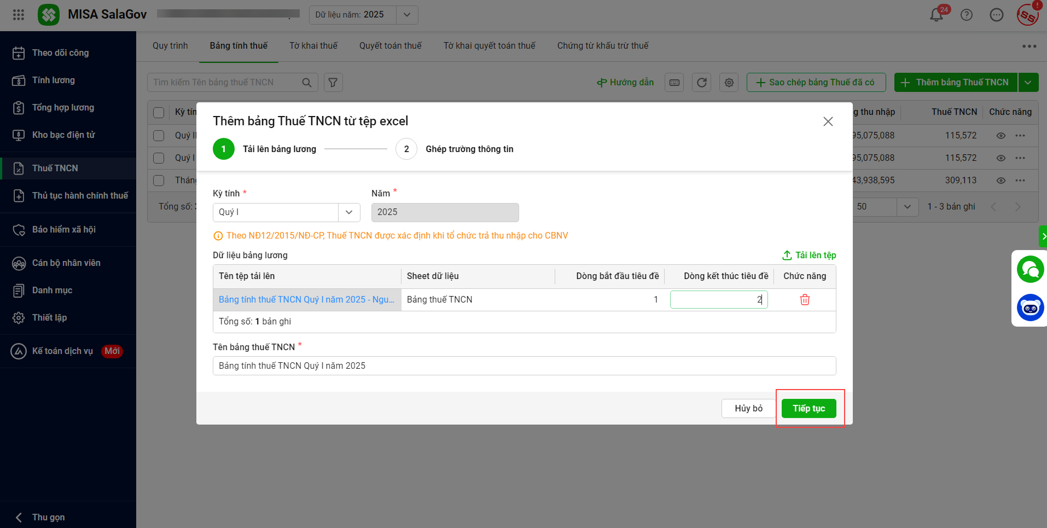
Task: Open the table settings gear icon
Action: click(729, 83)
